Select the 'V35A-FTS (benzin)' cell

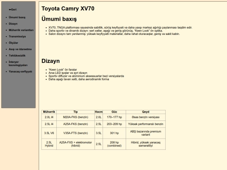tap(76, 133)
